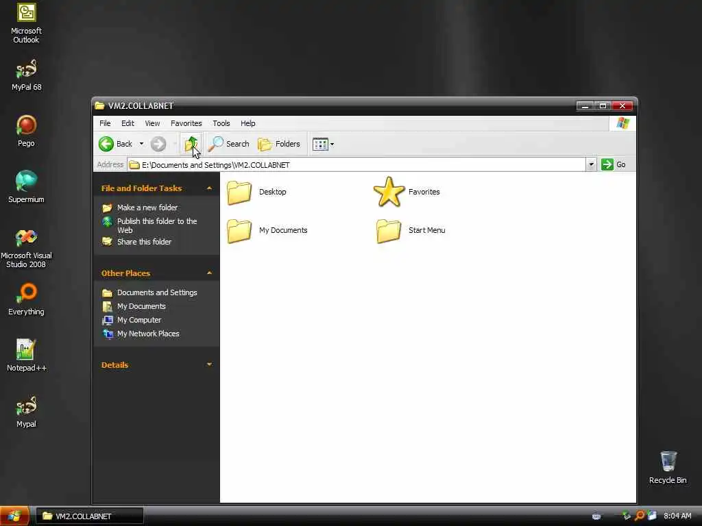Open the Edit menu

(128, 123)
